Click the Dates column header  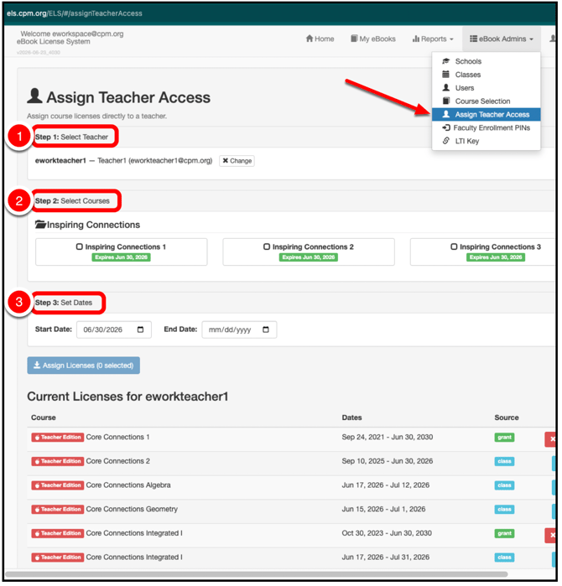pyautogui.click(x=353, y=419)
